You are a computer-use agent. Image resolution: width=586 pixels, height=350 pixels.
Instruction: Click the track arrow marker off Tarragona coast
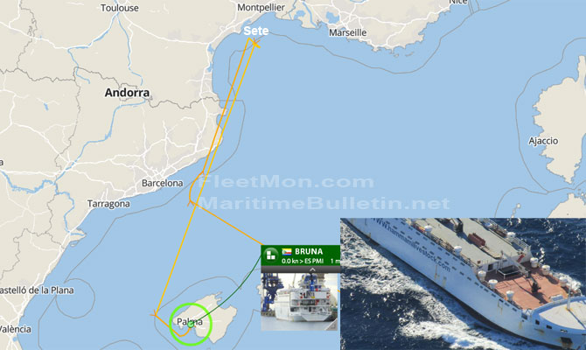click(x=192, y=203)
